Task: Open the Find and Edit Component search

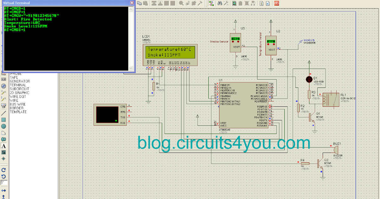Action: point(220,3)
